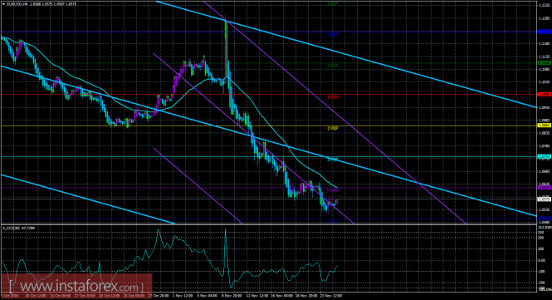Click the red price tag on the price scale
Viewport: 552px width, 300px height.
pos(545,94)
